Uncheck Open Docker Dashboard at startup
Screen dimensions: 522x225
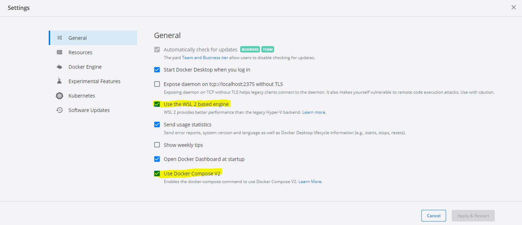coord(157,159)
